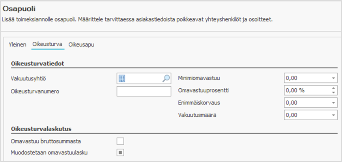Click the magnifier search icon in Vakuutusyhtiö field

coord(166,78)
